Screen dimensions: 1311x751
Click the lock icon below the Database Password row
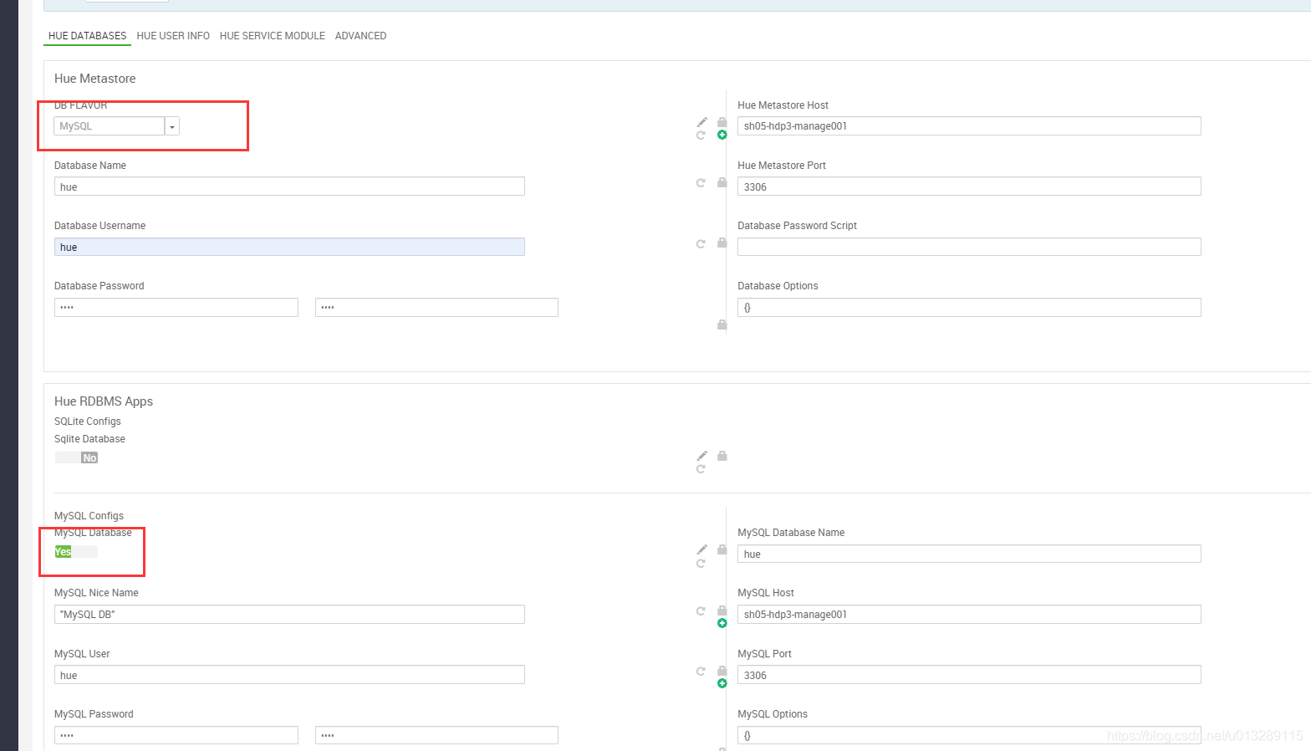(722, 324)
